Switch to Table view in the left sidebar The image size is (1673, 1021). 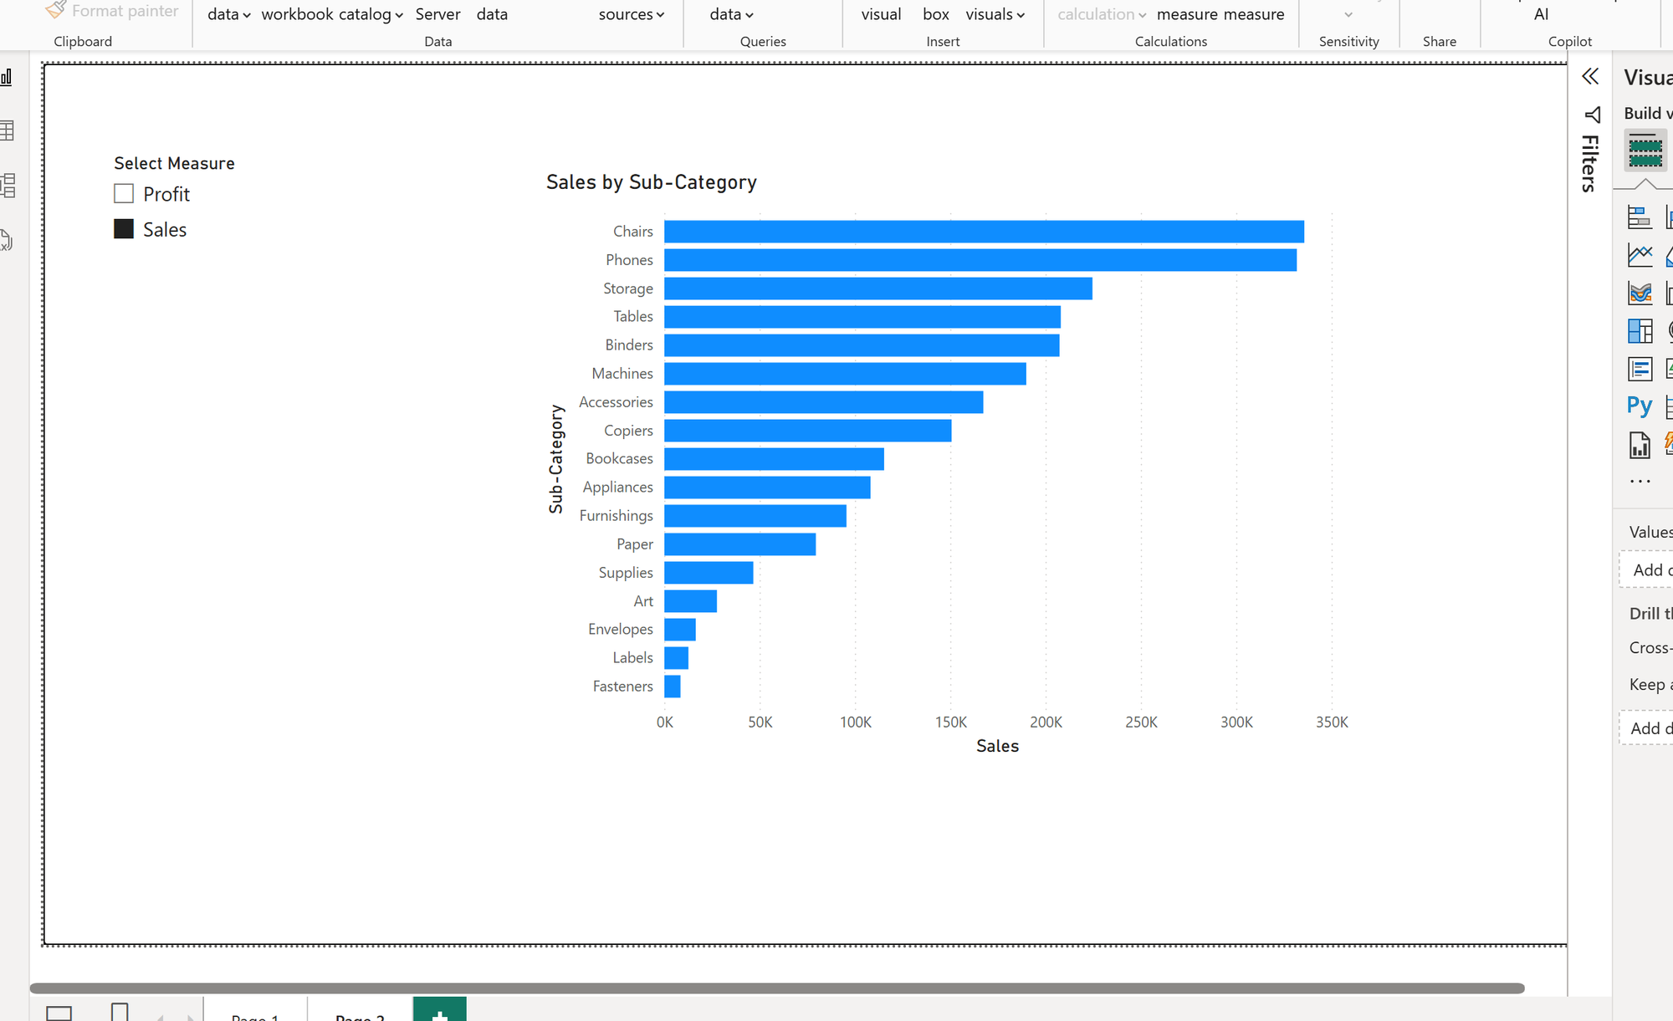coord(8,130)
